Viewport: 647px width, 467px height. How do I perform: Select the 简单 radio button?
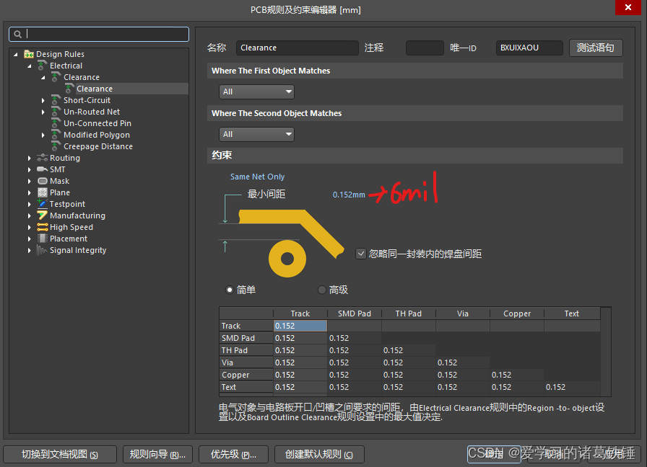click(x=230, y=290)
